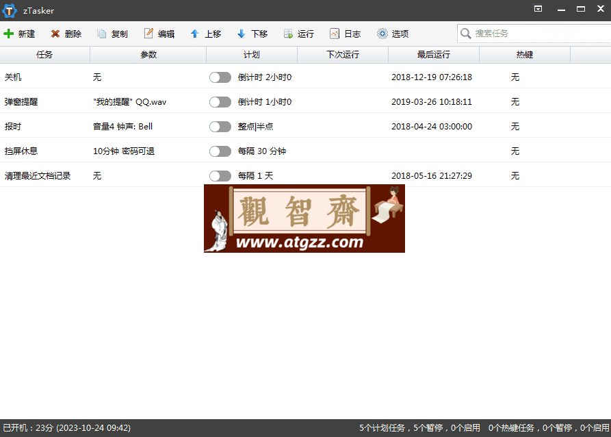
Task: Select the 弹窗提醒 task name
Action: (x=21, y=102)
